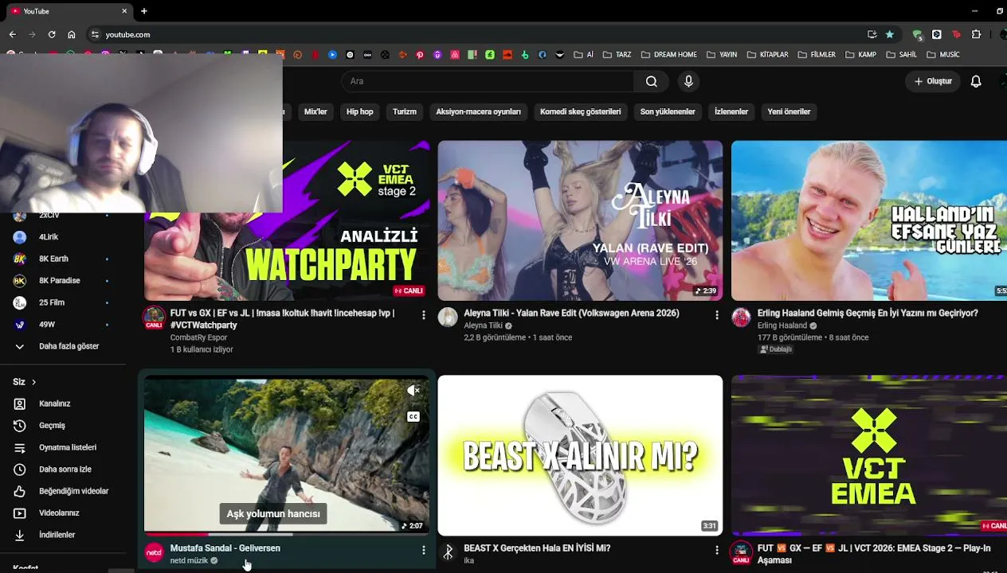
Task: Go back with the browser back arrow
Action: tap(13, 34)
